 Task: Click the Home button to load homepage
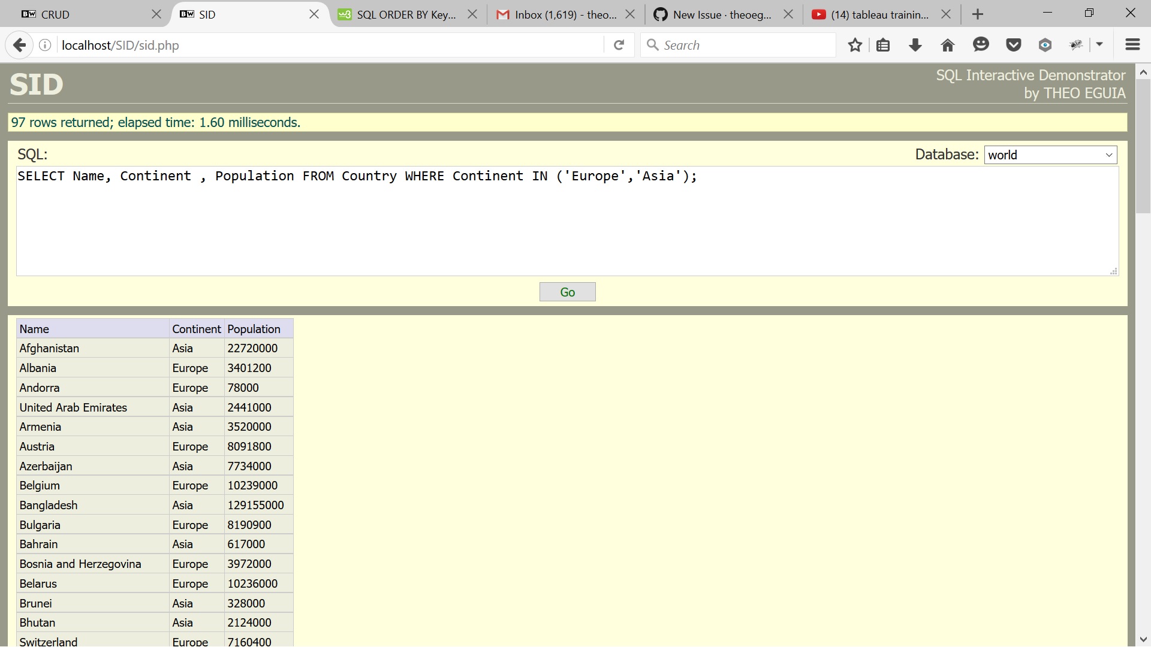tap(947, 44)
